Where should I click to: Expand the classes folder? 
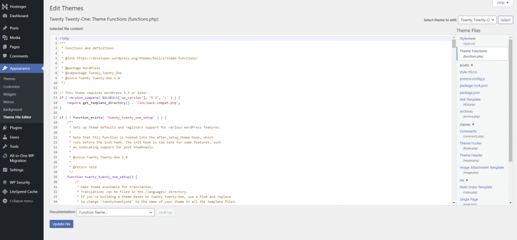467,124
